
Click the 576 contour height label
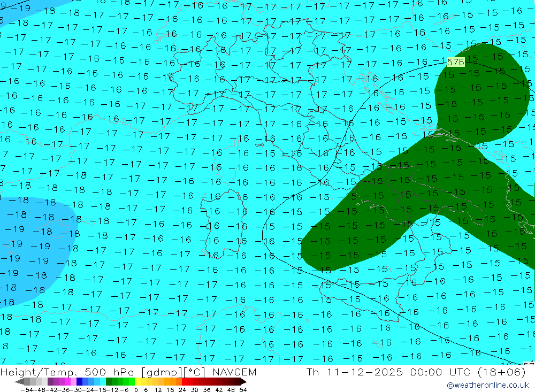click(x=455, y=63)
